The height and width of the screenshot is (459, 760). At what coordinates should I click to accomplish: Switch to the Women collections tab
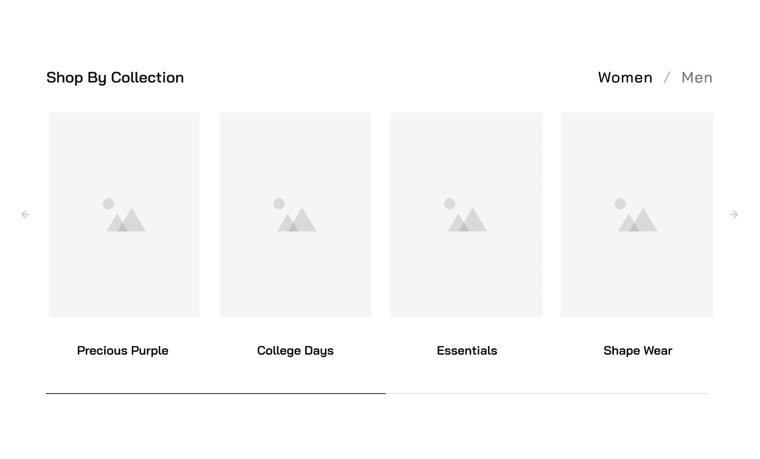coord(625,78)
